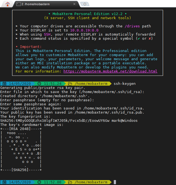Click the calendar icon in the bottom prompt

click(x=4, y=182)
